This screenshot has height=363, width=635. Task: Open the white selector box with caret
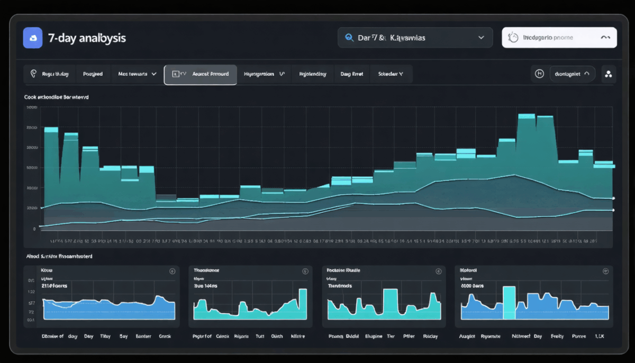coord(559,38)
